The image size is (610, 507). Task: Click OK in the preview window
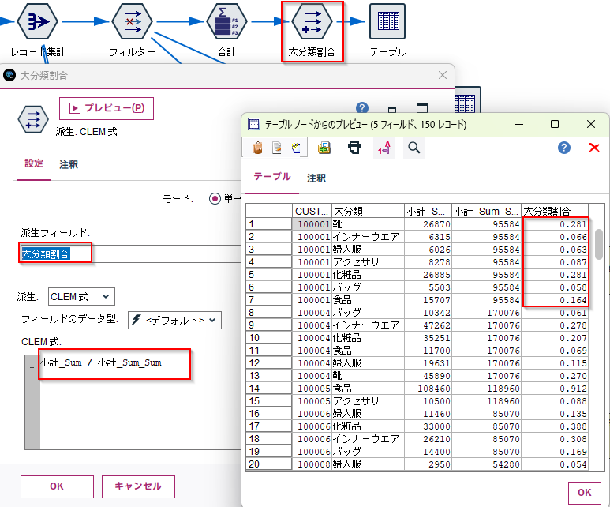(x=584, y=493)
